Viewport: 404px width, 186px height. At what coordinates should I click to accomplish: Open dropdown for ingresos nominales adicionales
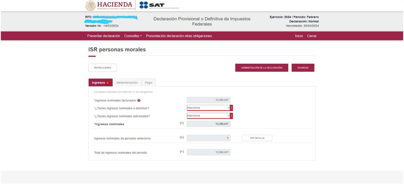pyautogui.click(x=208, y=116)
